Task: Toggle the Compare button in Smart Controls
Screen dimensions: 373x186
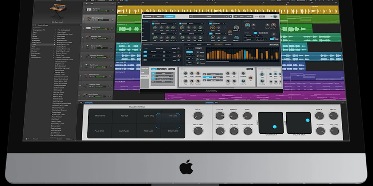Action: coord(89,103)
